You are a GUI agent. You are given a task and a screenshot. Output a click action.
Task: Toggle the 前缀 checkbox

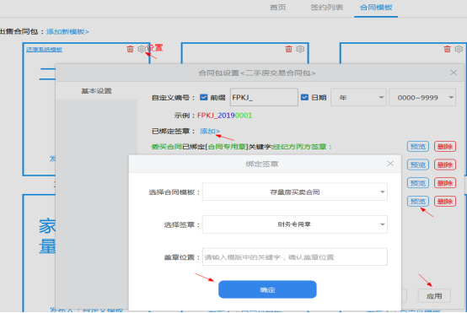pos(204,97)
